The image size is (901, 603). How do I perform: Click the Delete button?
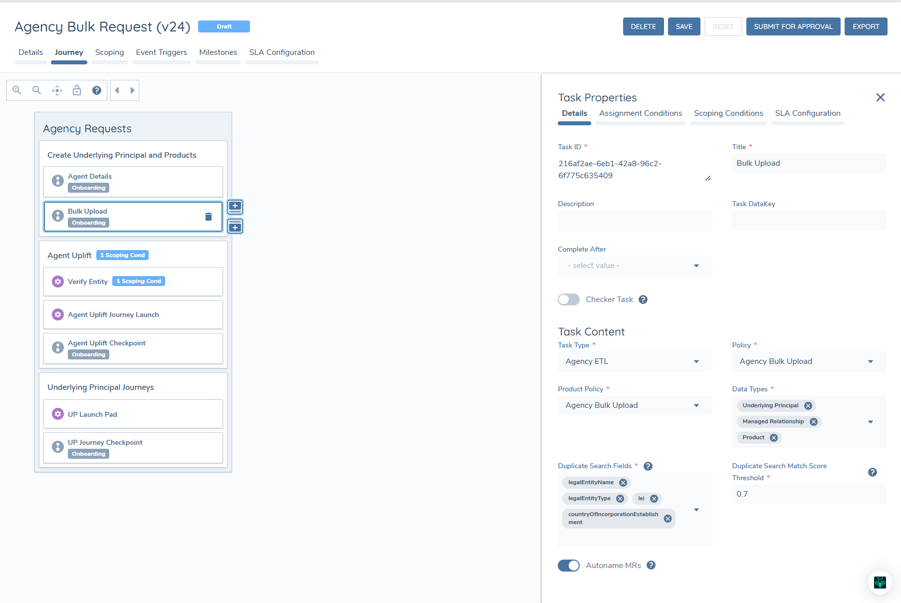click(644, 26)
